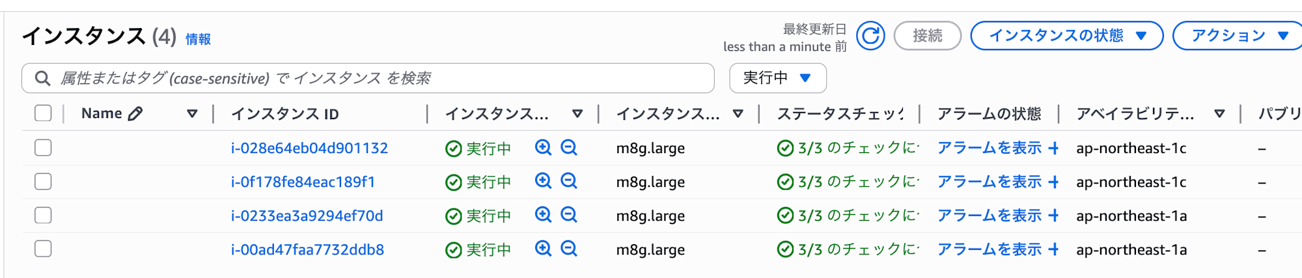
Task: Click the Name column edit pencil icon
Action: [x=135, y=114]
